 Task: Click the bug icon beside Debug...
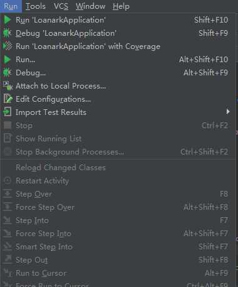[x=8, y=73]
